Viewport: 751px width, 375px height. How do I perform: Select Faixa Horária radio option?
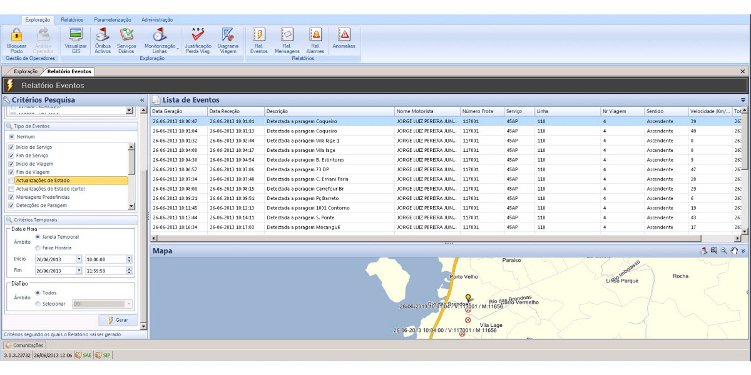[x=39, y=247]
